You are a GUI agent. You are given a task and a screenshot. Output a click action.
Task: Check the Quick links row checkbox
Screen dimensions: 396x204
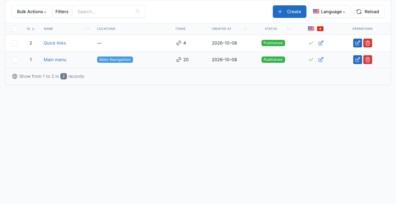15,43
